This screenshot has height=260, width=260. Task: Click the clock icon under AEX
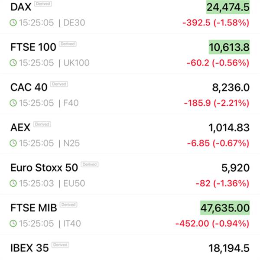tap(13, 143)
